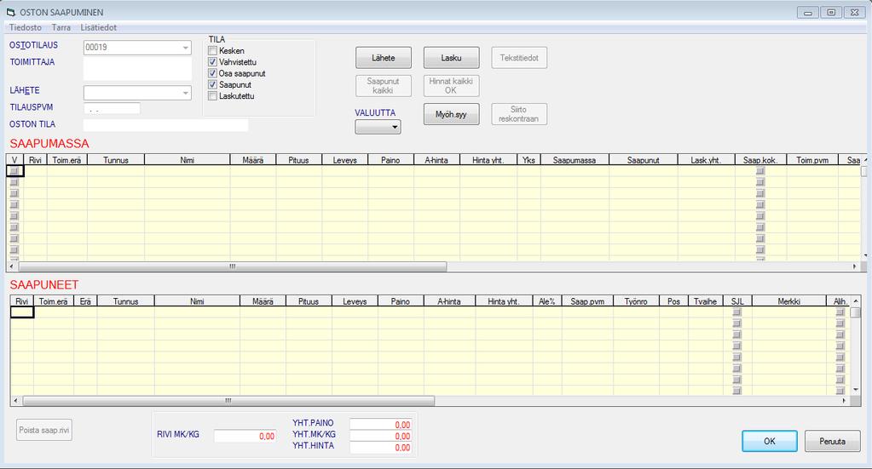The width and height of the screenshot is (872, 469).
Task: Click the Hinnat kaikki OK button
Action: point(451,86)
